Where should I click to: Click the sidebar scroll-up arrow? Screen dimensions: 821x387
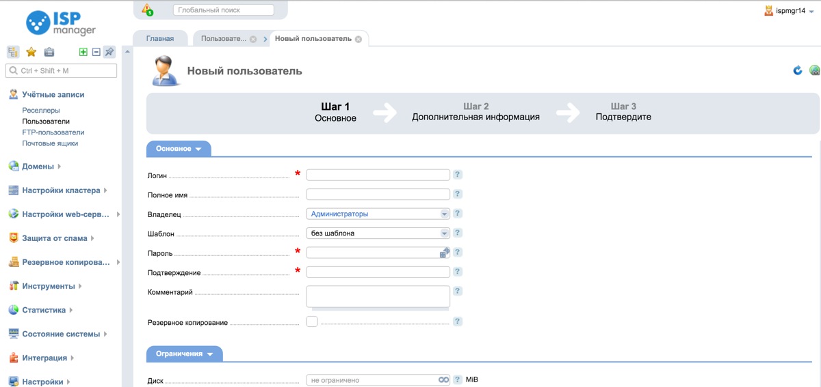(x=127, y=52)
